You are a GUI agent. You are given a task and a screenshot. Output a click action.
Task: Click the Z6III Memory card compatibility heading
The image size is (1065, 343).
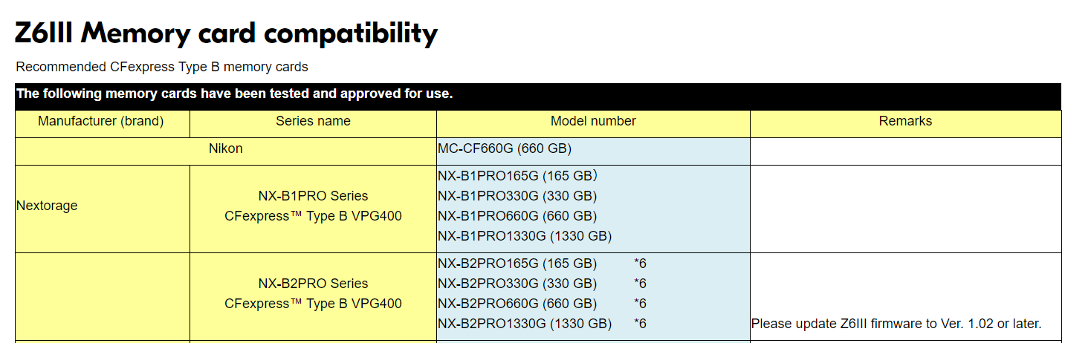(x=226, y=33)
